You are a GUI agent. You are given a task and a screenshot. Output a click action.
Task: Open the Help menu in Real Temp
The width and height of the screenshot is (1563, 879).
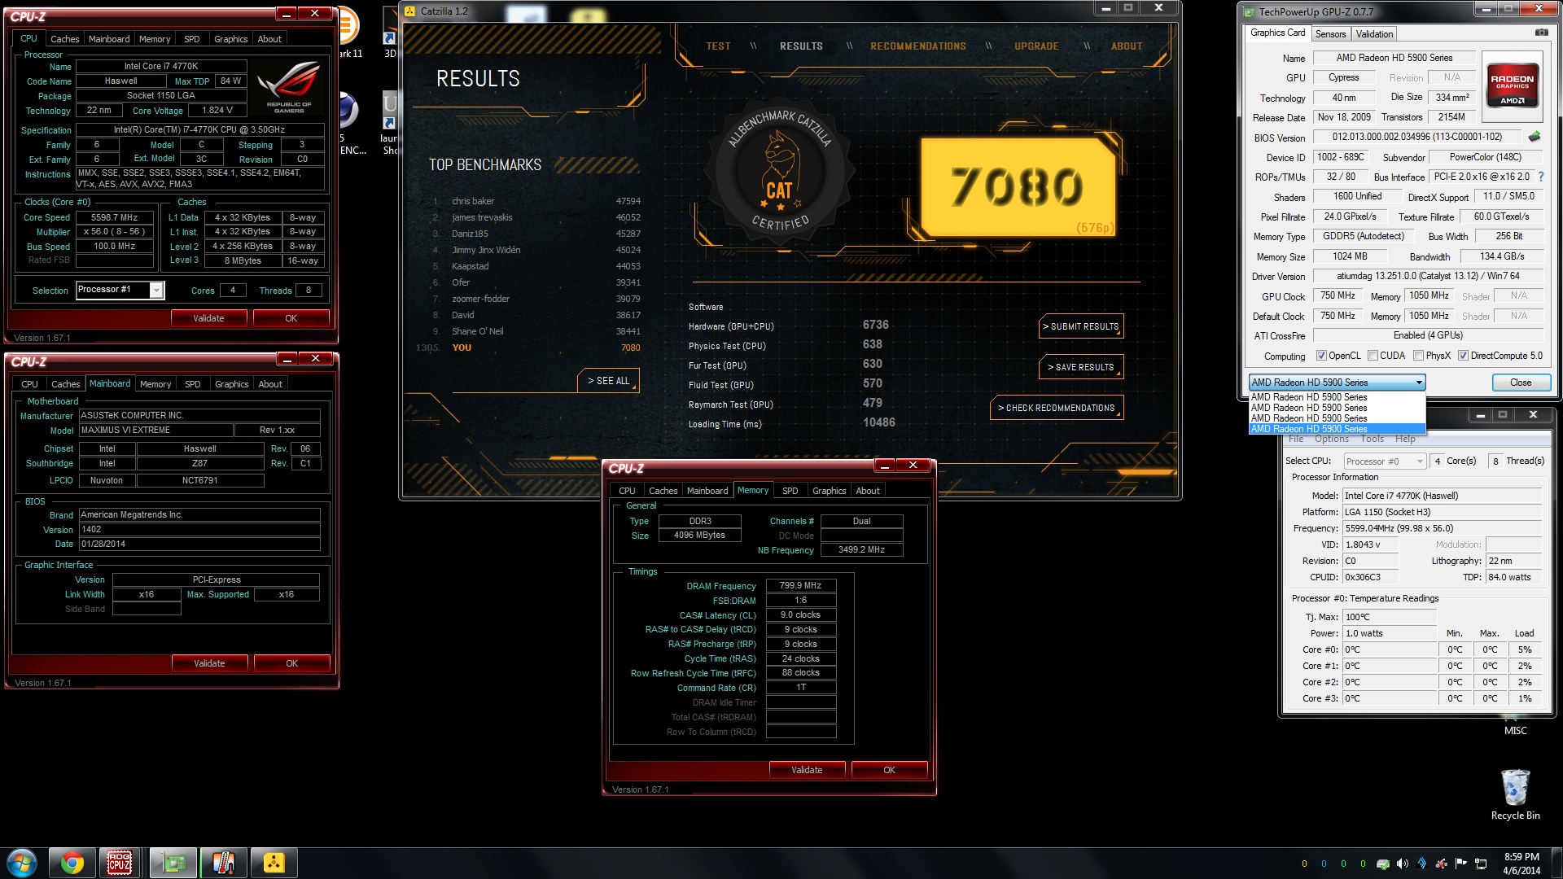1405,439
